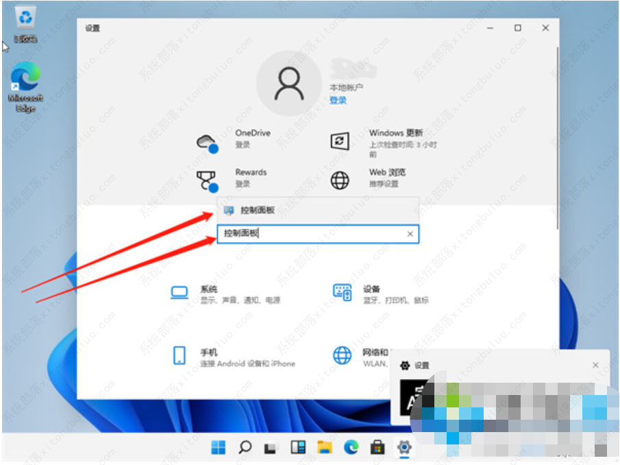This screenshot has width=620, height=465.
Task: Open 网络 settings globe icon
Action: coord(342,355)
